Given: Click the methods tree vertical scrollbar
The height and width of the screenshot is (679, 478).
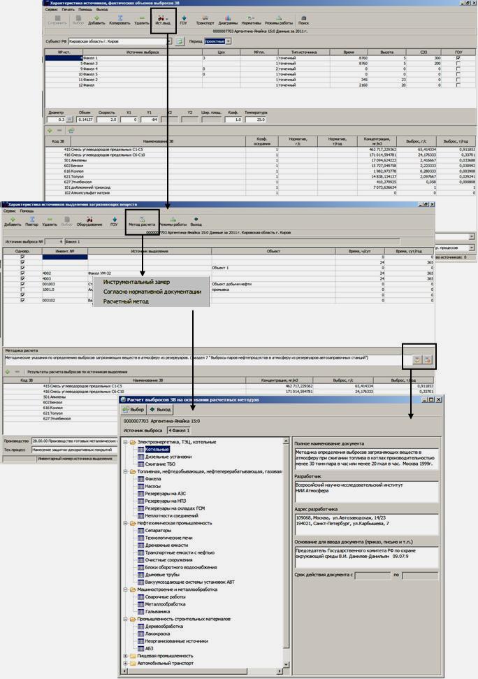Looking at the screenshot, I should (x=286, y=545).
